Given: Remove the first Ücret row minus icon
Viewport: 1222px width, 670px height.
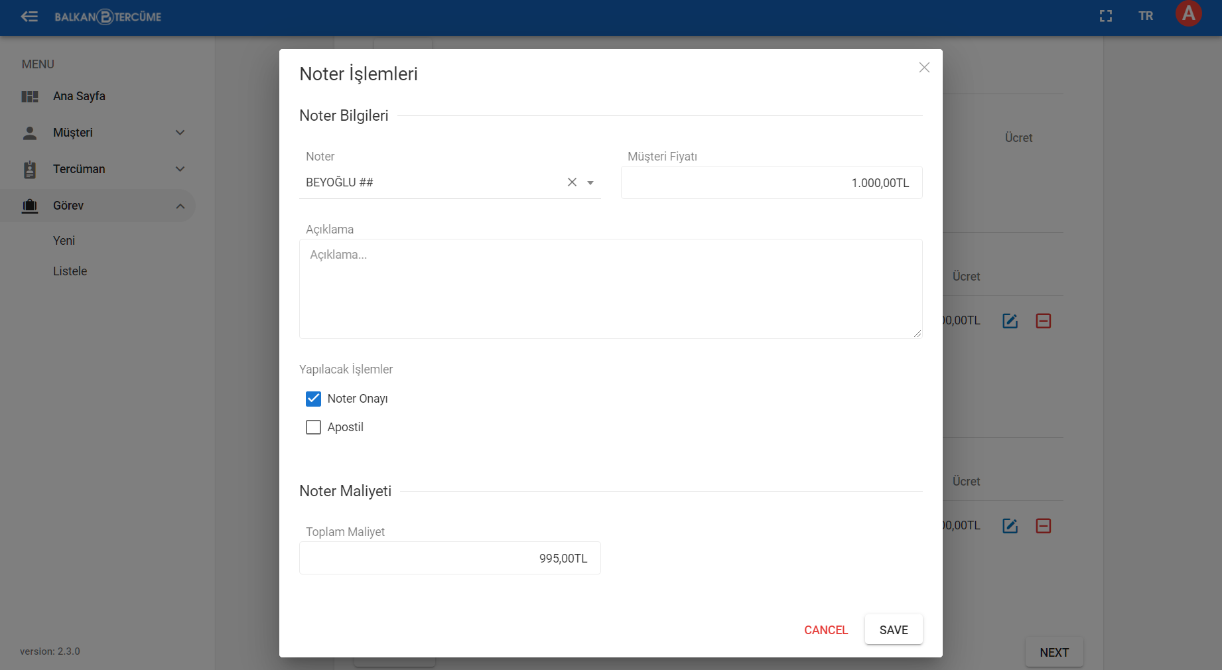Looking at the screenshot, I should point(1044,321).
